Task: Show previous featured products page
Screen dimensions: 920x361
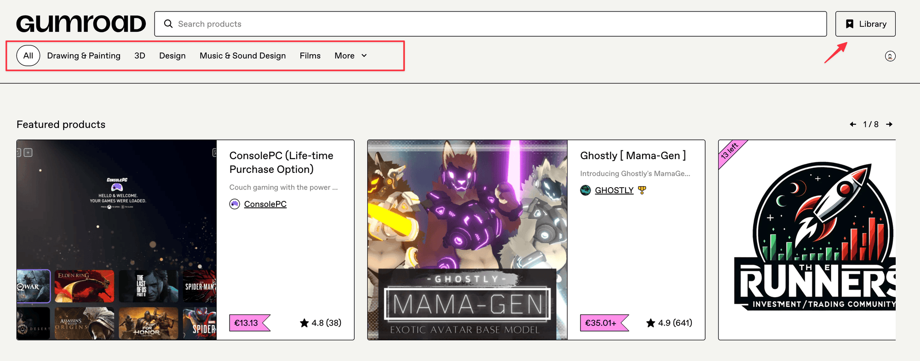Action: (853, 124)
